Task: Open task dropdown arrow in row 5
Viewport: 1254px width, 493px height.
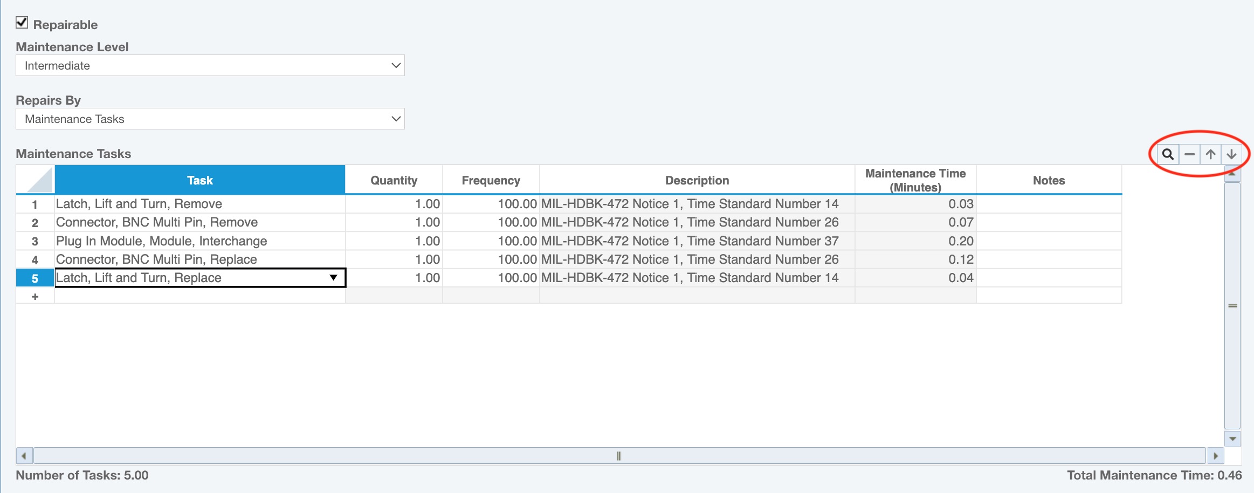Action: point(333,278)
